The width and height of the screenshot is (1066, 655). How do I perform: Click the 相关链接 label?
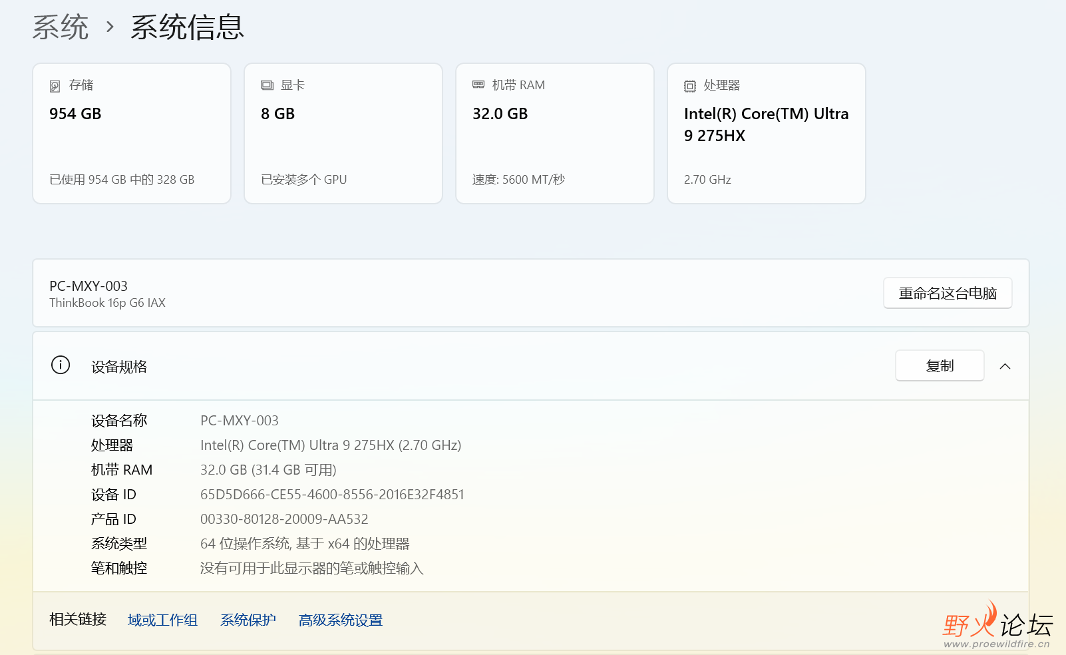(x=78, y=620)
